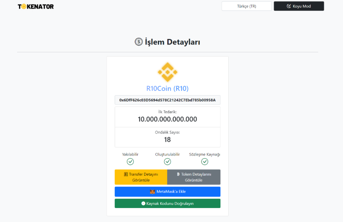Click the İlk Tedarik: label
The height and width of the screenshot is (222, 343).
coord(167,112)
